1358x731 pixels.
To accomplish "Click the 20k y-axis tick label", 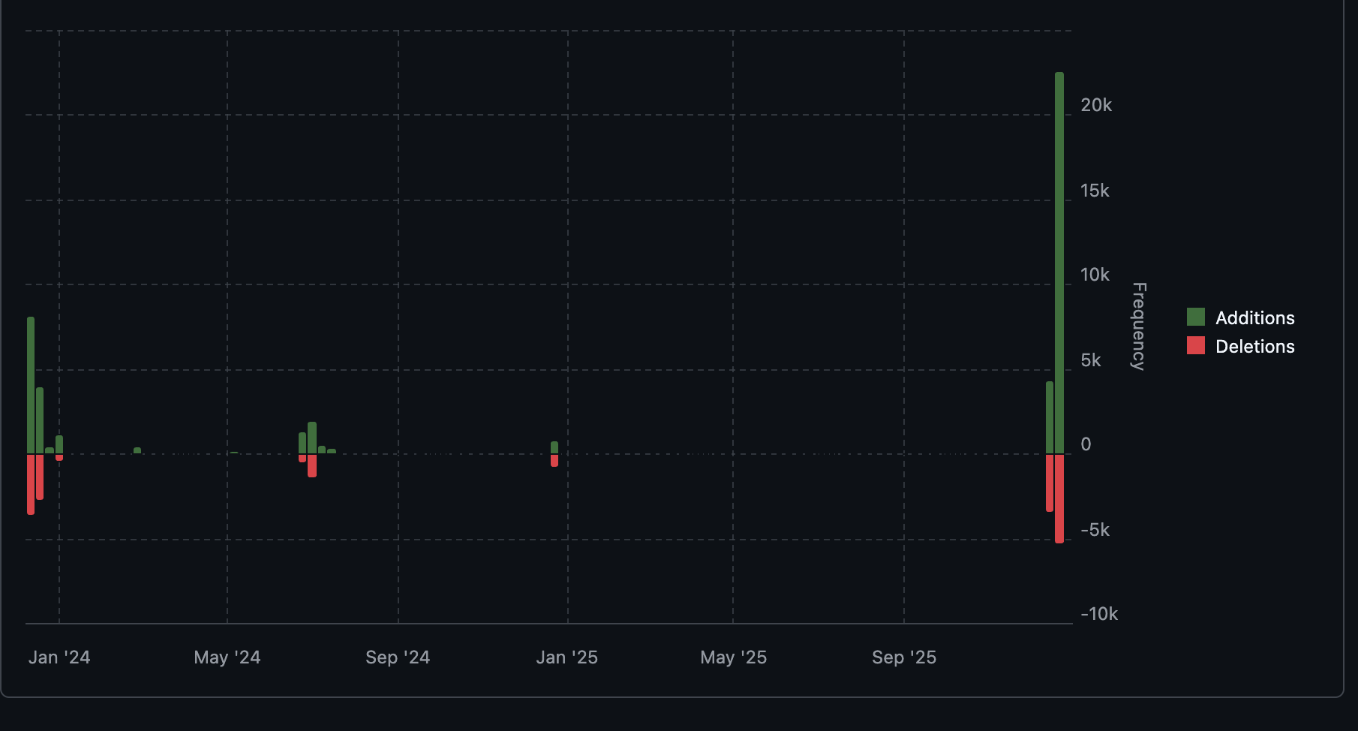I will pyautogui.click(x=1096, y=105).
